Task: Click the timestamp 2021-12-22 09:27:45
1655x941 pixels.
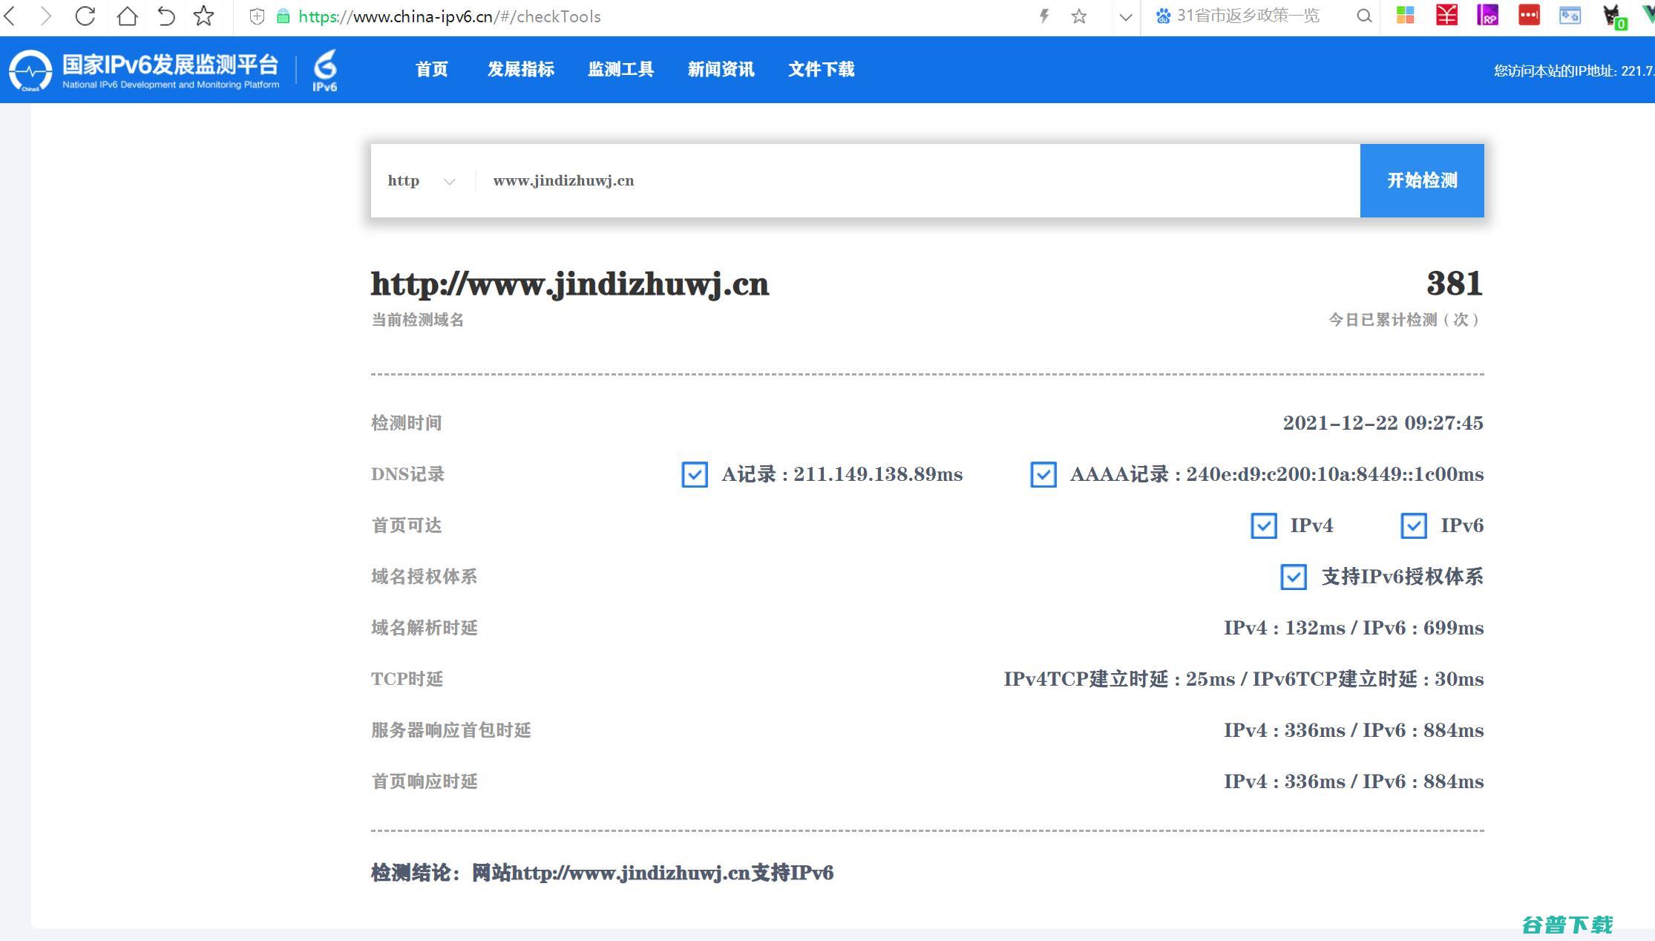Action: pyautogui.click(x=1383, y=423)
